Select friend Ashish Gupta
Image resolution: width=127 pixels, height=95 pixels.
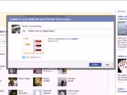pos(73,91)
